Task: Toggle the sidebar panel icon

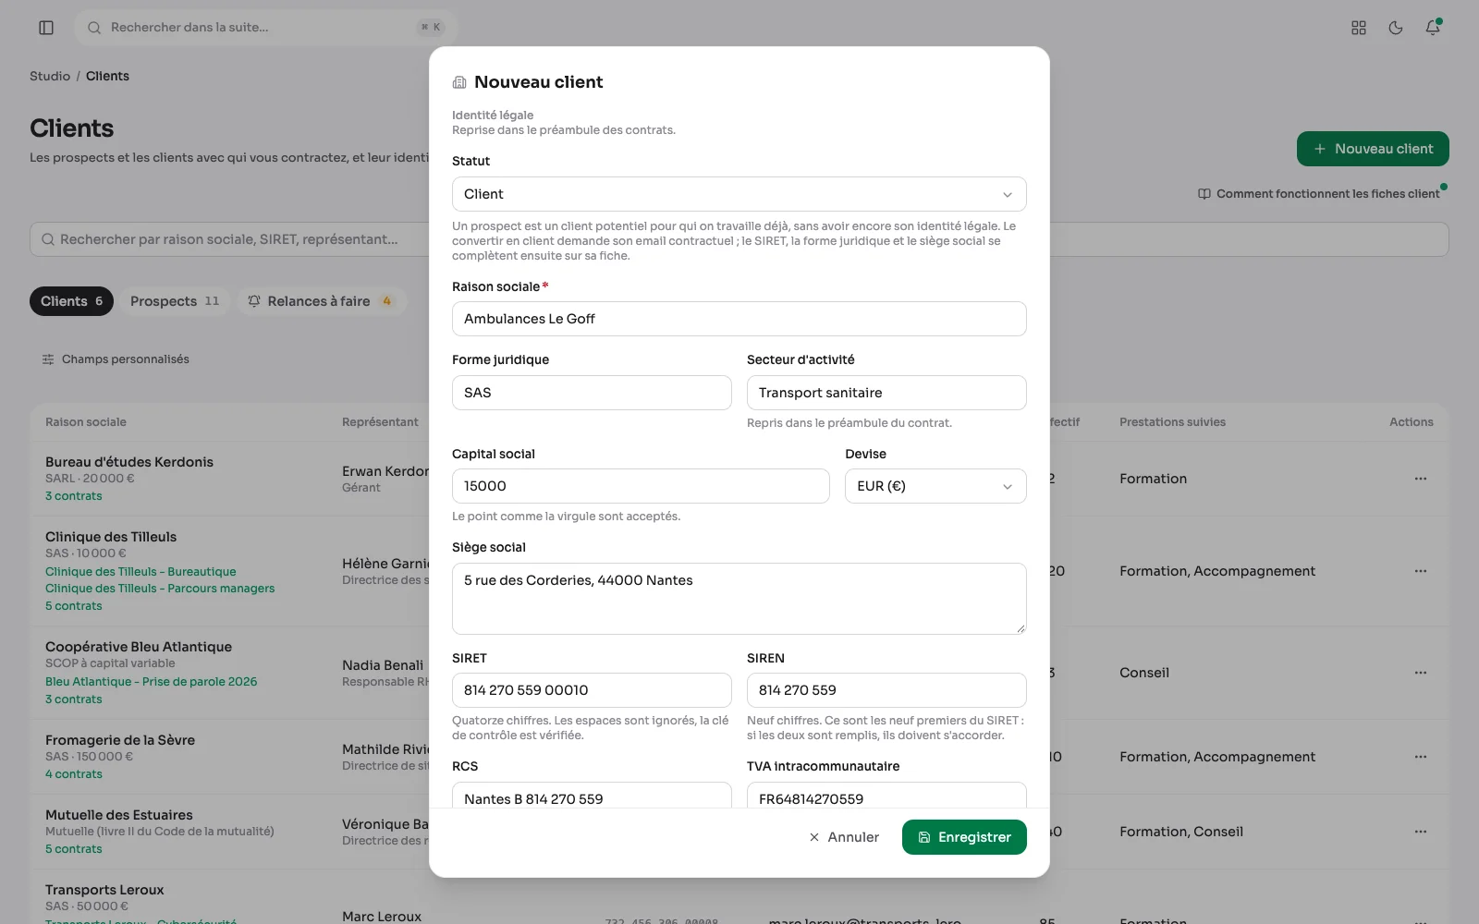Action: coord(46,28)
